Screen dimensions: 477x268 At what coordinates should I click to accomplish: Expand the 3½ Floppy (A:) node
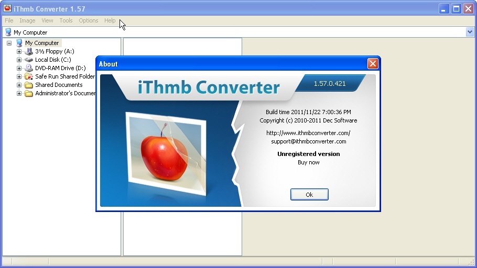click(x=19, y=51)
